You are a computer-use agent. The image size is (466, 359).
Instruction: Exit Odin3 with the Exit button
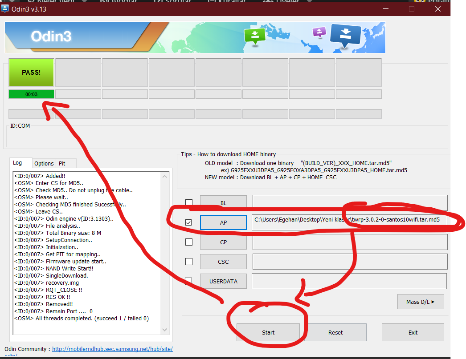(413, 333)
